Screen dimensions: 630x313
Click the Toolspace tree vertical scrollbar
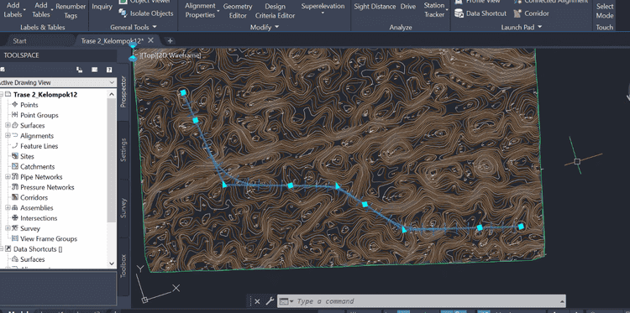[x=112, y=160]
